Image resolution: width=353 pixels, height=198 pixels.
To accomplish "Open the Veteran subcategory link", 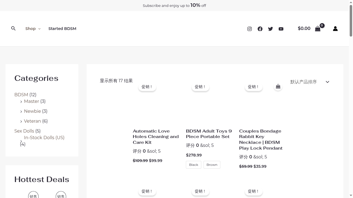I will [x=32, y=121].
